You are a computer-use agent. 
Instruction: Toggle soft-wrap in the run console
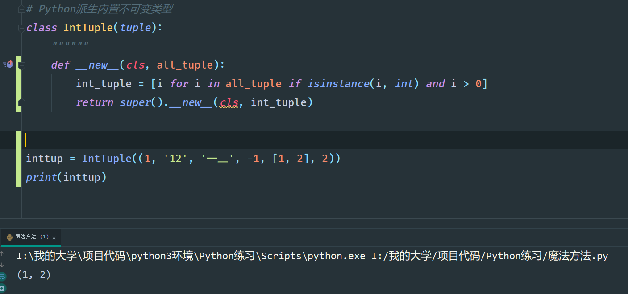3,276
